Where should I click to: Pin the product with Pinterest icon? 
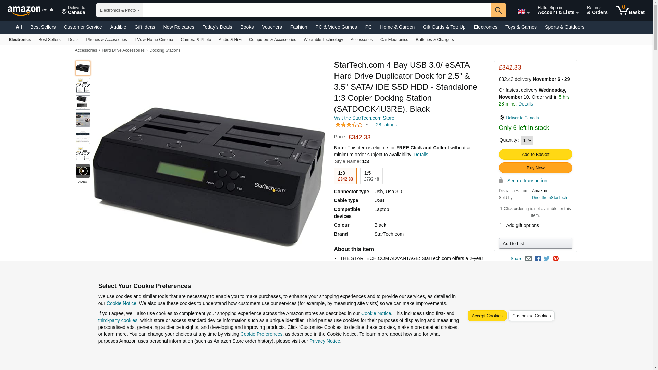tap(556, 259)
